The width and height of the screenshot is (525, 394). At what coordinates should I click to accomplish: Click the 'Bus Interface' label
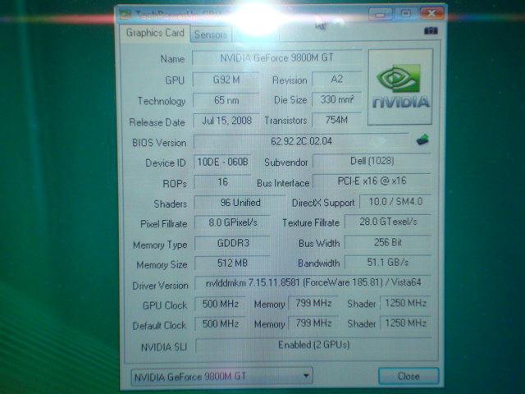[283, 183]
